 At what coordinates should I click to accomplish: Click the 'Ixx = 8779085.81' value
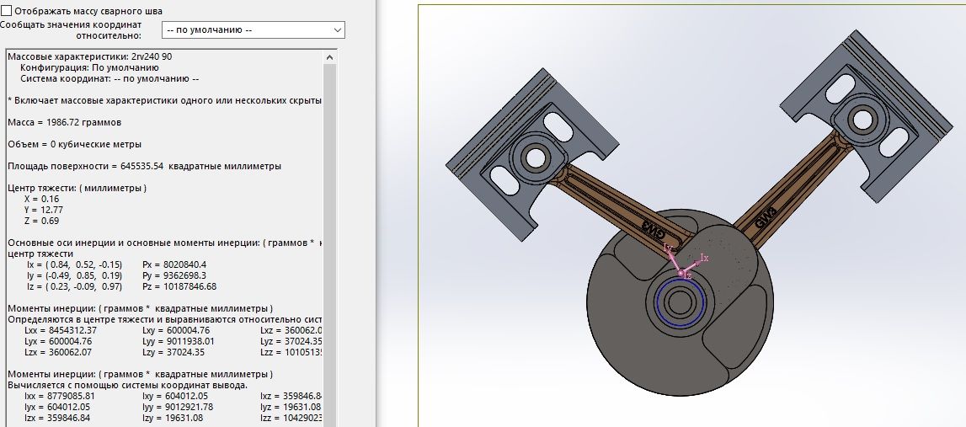pyautogui.click(x=60, y=396)
